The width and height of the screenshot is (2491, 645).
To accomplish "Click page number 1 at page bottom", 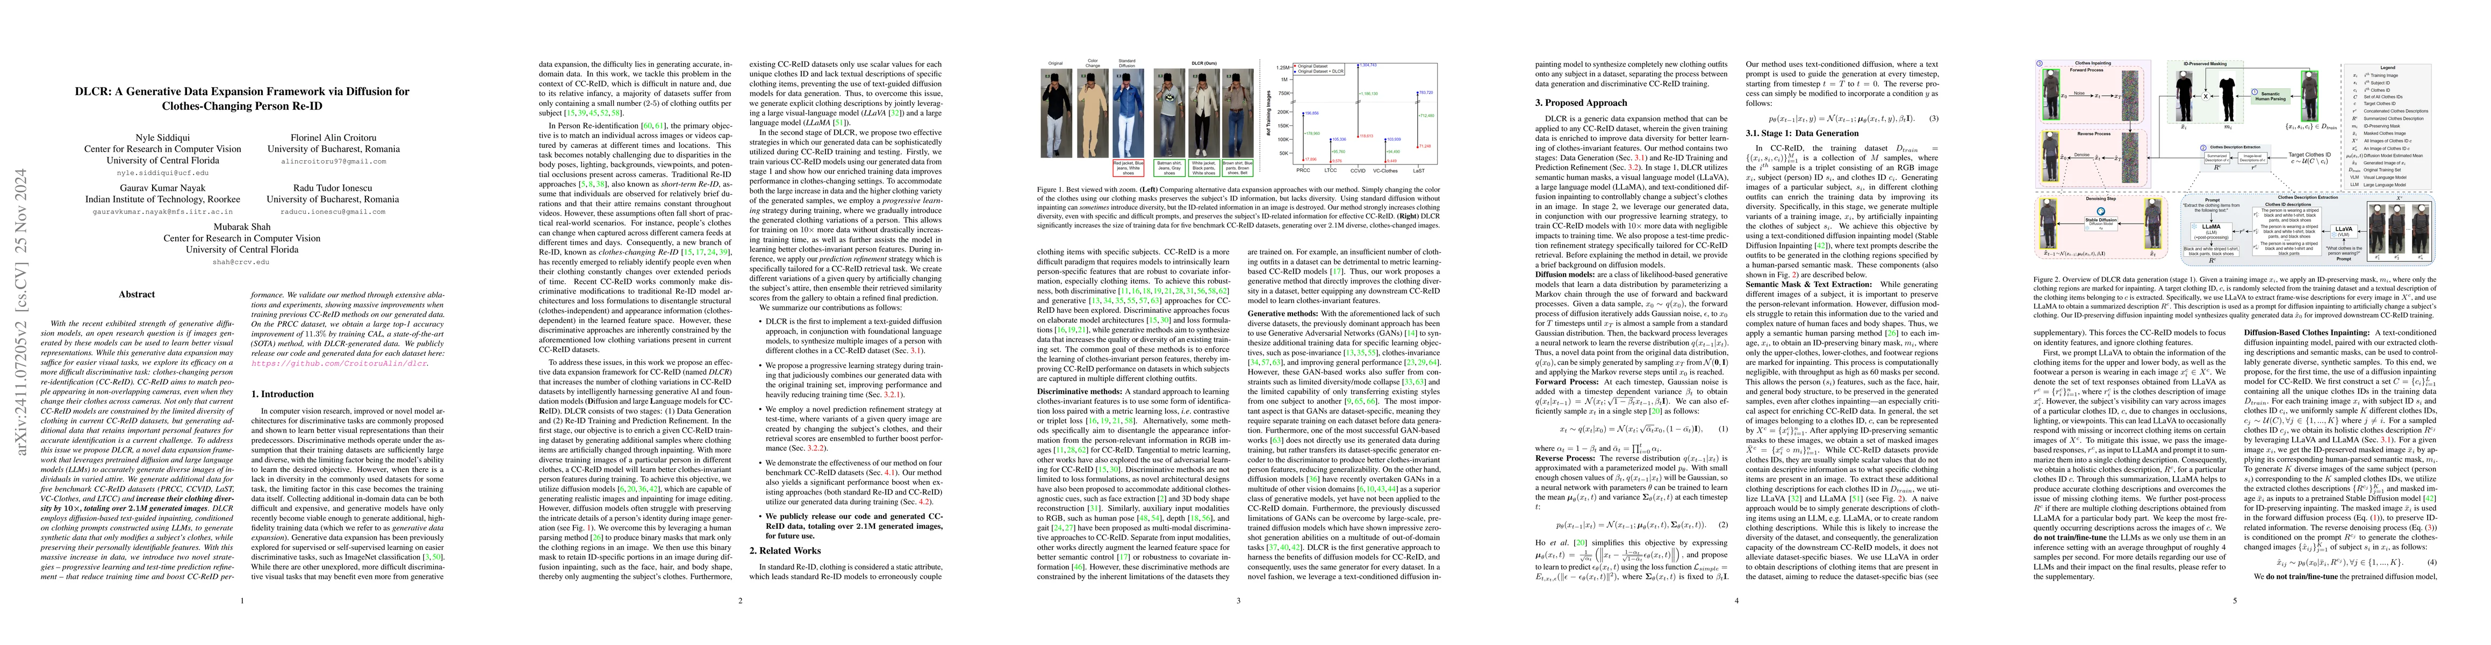I will pos(243,600).
